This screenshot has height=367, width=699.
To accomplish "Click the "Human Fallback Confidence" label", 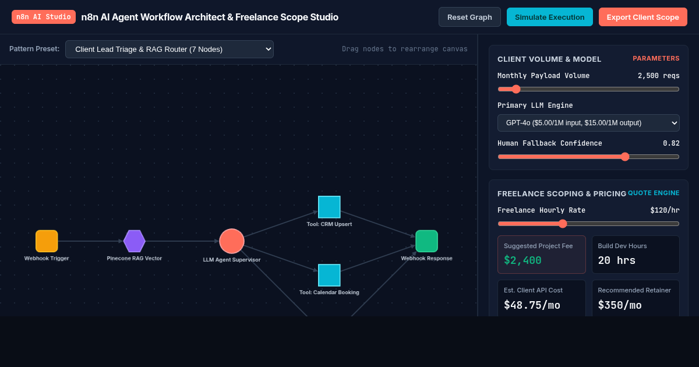I will [x=550, y=143].
